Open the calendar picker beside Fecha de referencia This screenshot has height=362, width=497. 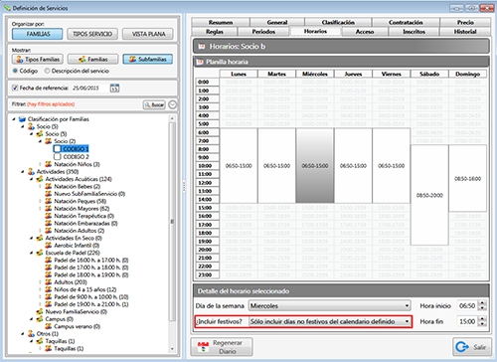click(x=114, y=89)
